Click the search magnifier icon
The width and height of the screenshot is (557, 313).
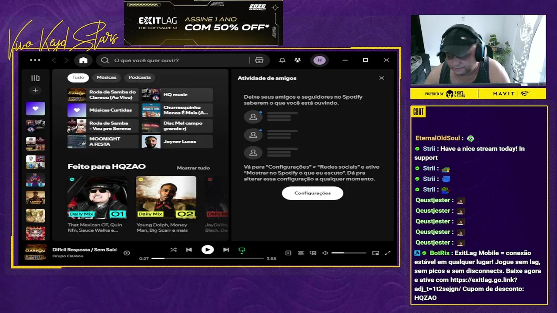tap(105, 60)
